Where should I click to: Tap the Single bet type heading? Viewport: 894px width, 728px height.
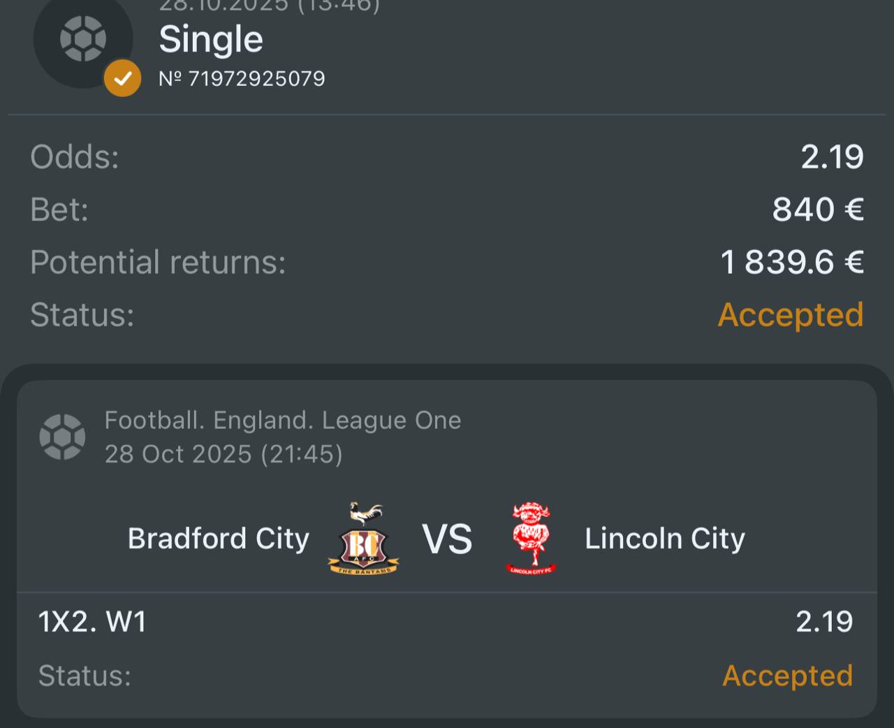pyautogui.click(x=211, y=39)
